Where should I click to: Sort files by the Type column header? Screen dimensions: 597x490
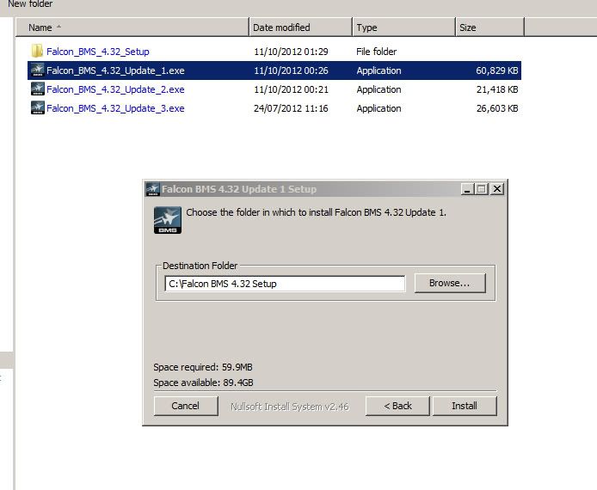[x=403, y=28]
